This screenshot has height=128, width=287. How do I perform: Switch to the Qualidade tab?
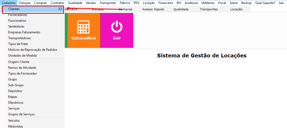[x=181, y=9]
